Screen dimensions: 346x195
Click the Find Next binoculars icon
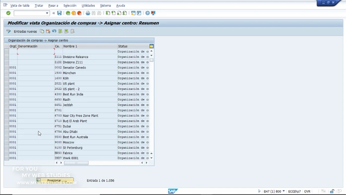99,13
